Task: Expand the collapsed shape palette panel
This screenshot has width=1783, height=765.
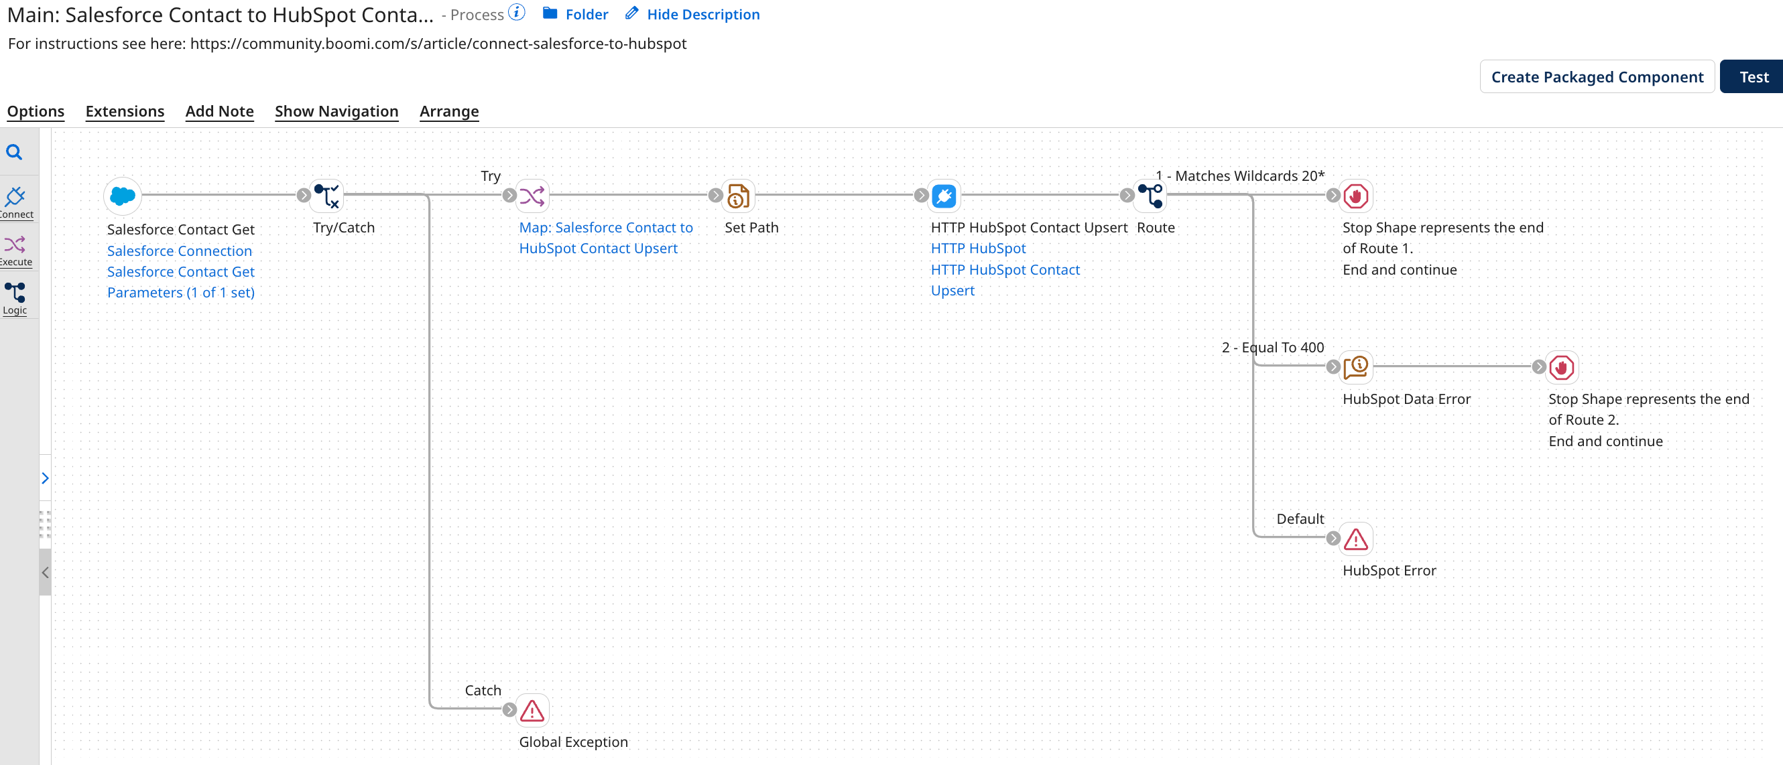Action: coord(46,477)
